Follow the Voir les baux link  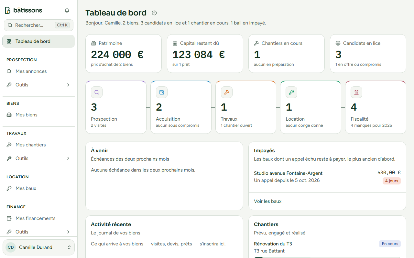268,201
